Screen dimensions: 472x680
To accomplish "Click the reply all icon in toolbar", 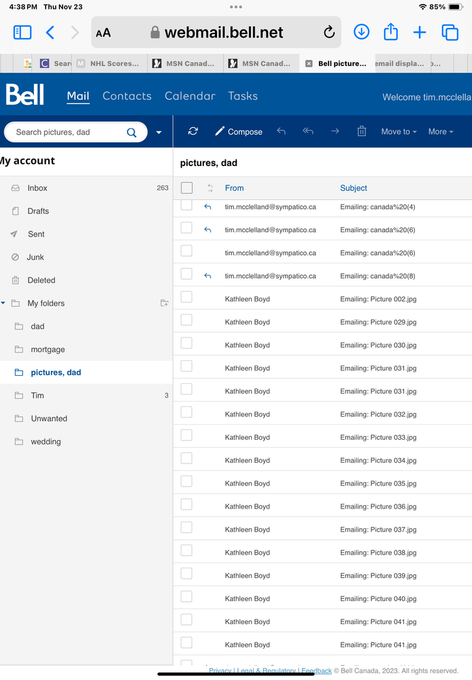I will (x=308, y=131).
